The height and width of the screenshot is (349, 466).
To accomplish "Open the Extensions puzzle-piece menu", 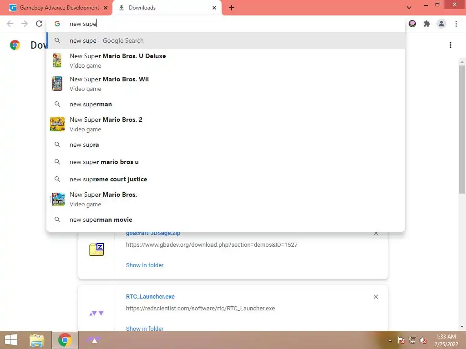I will click(427, 24).
